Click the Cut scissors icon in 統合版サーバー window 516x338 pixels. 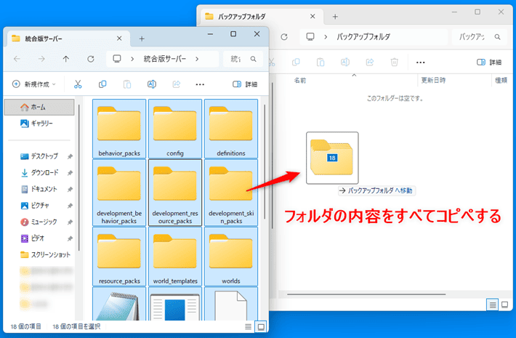78,84
